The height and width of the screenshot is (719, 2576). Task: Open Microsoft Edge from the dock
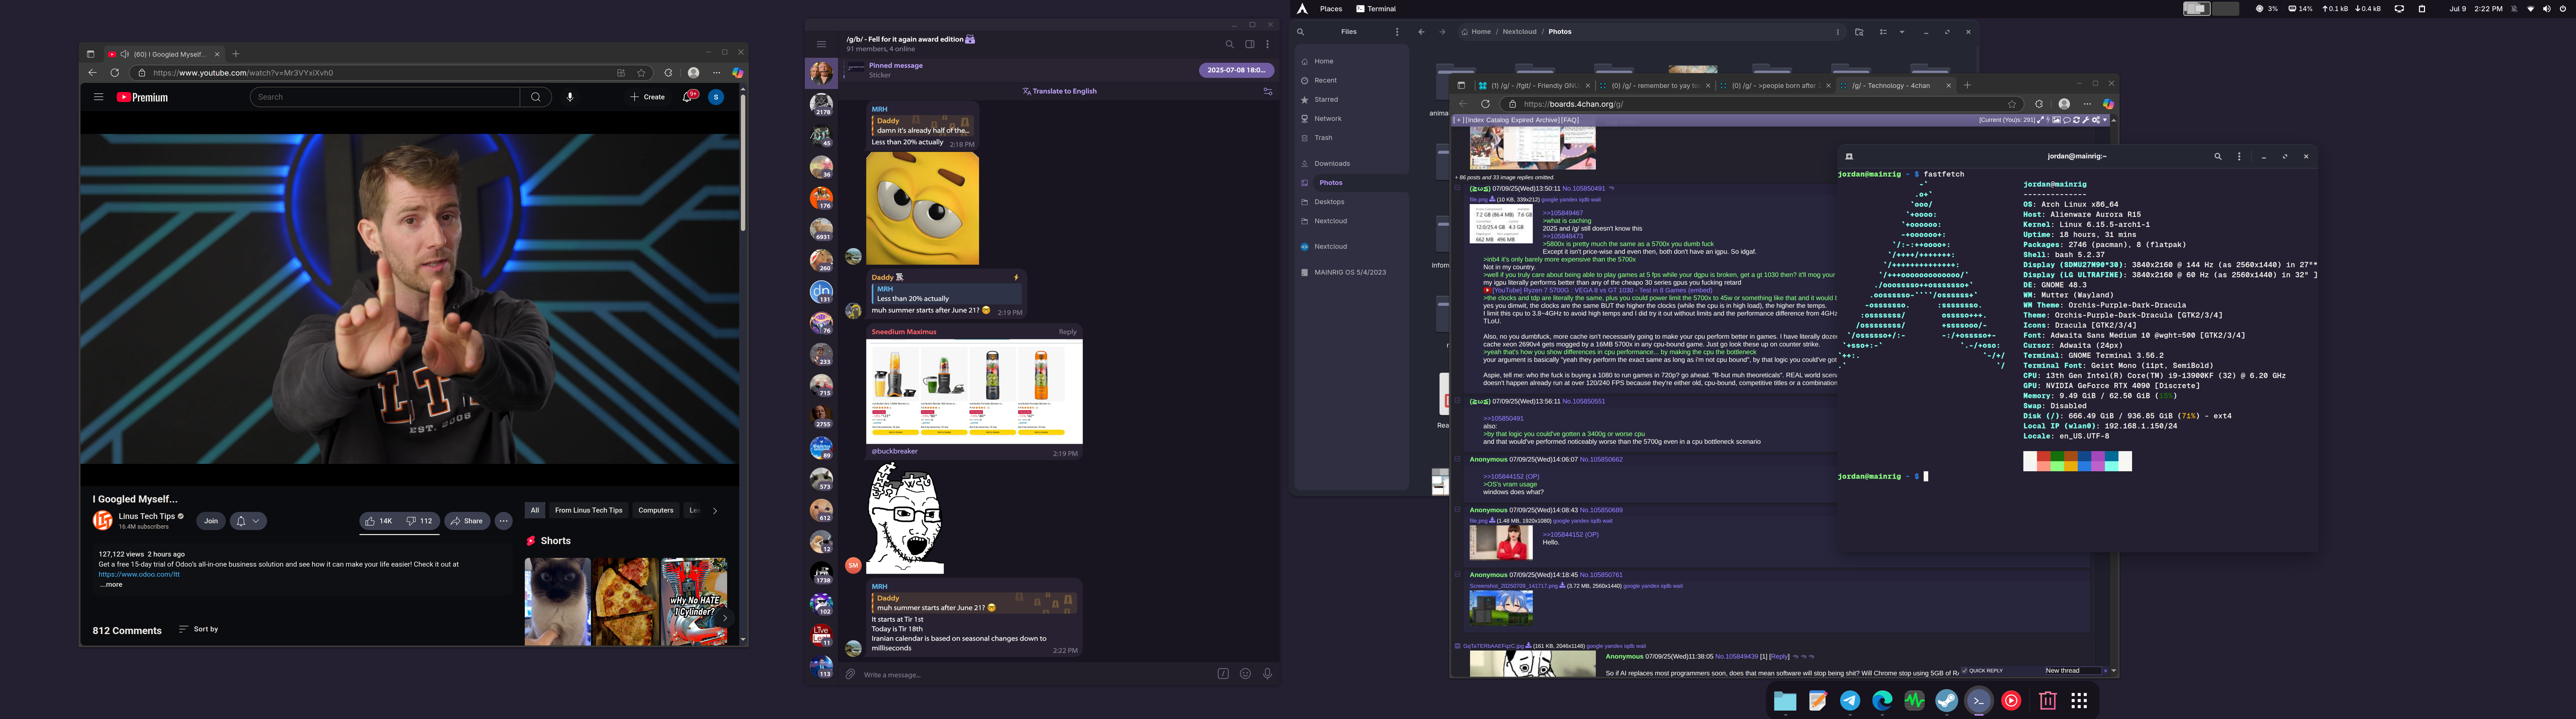pos(1882,701)
